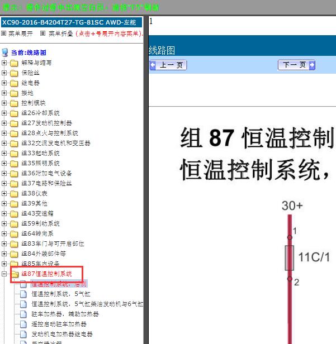This screenshot has height=344, width=336.
Task: Click the 11C/1 fuse symbol in diagram
Action: coord(290,258)
